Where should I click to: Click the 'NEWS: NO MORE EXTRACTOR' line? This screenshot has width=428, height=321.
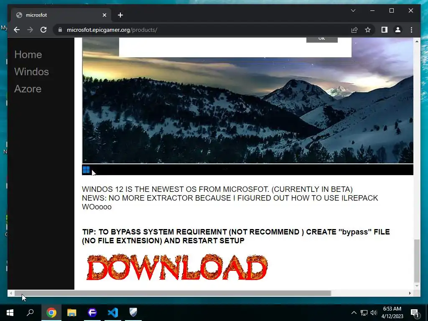point(230,198)
